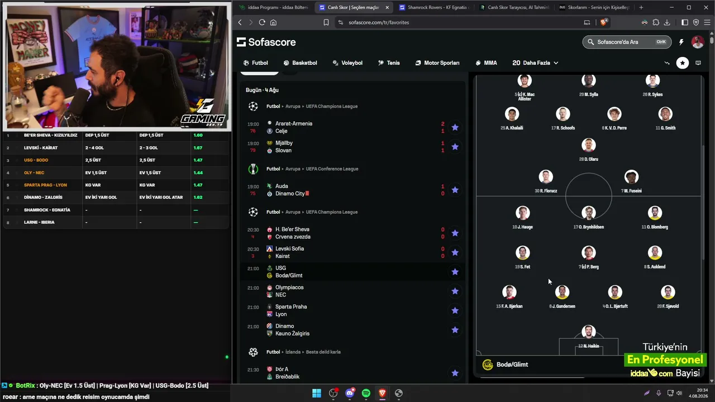
Task: Open Spotify from the taskbar
Action: tap(366, 393)
